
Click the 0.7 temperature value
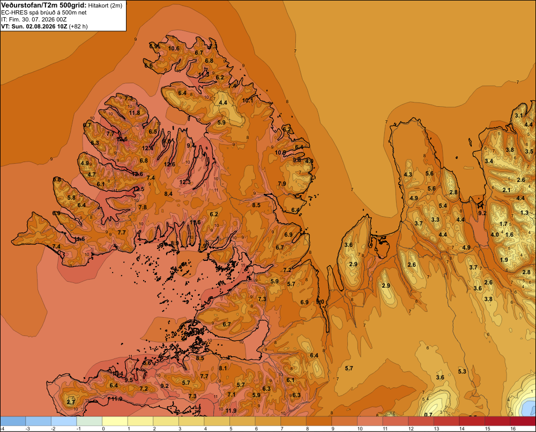(428, 415)
